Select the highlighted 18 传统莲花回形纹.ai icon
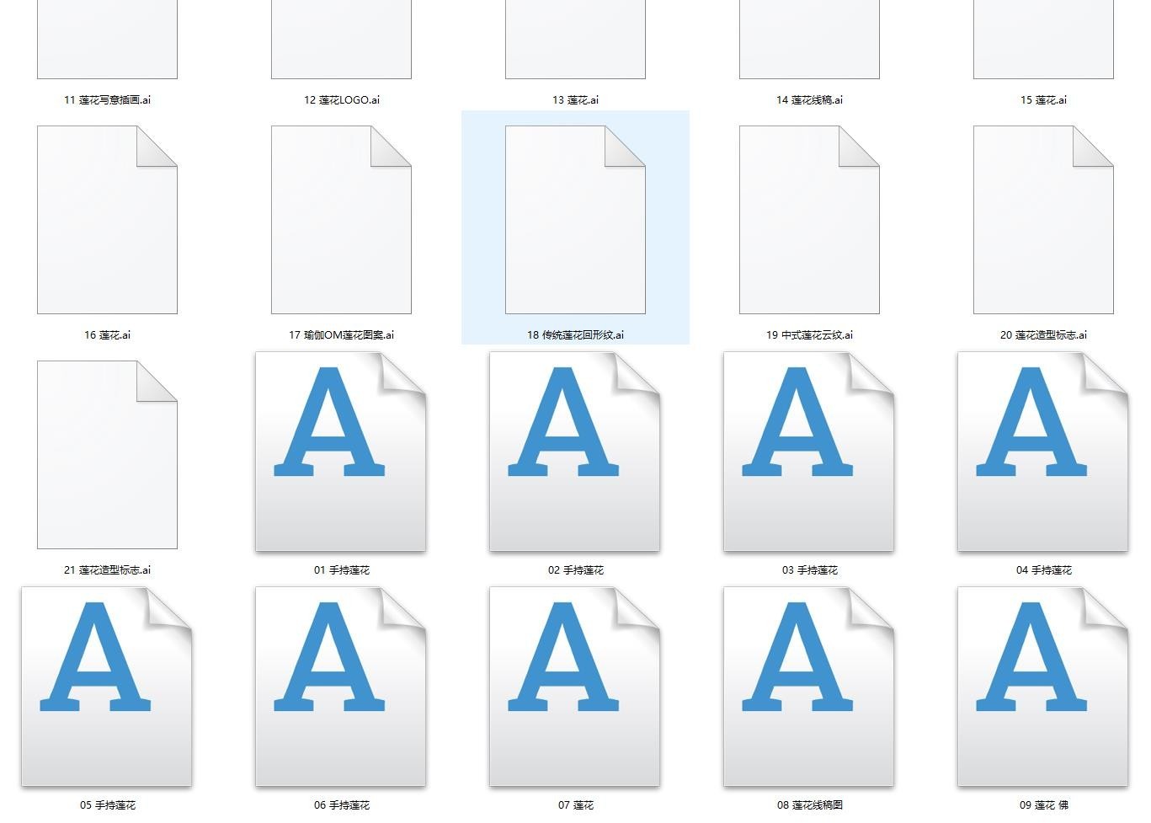1151x823 pixels. [575, 220]
